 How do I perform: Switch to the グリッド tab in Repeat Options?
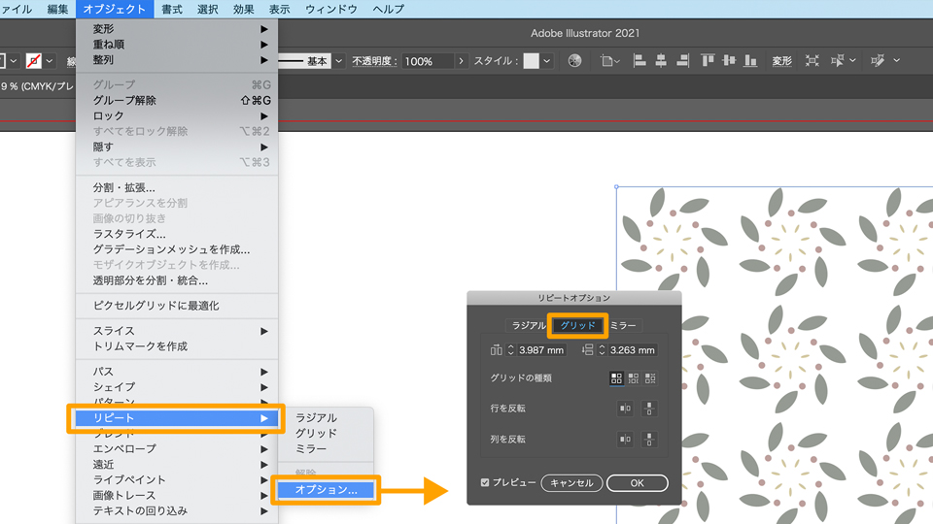pos(577,325)
